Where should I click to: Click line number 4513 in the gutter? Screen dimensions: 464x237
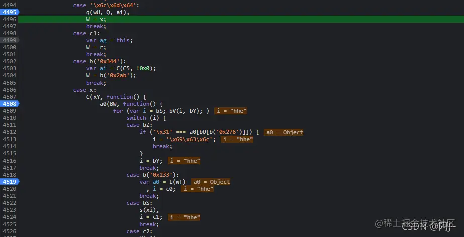coord(10,139)
